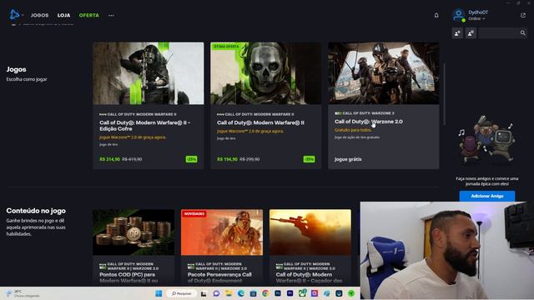
Task: Launch Google Chrome from the taskbar
Action: [265, 293]
